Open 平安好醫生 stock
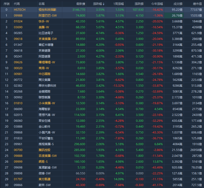204x188 pixels. [46, 138]
